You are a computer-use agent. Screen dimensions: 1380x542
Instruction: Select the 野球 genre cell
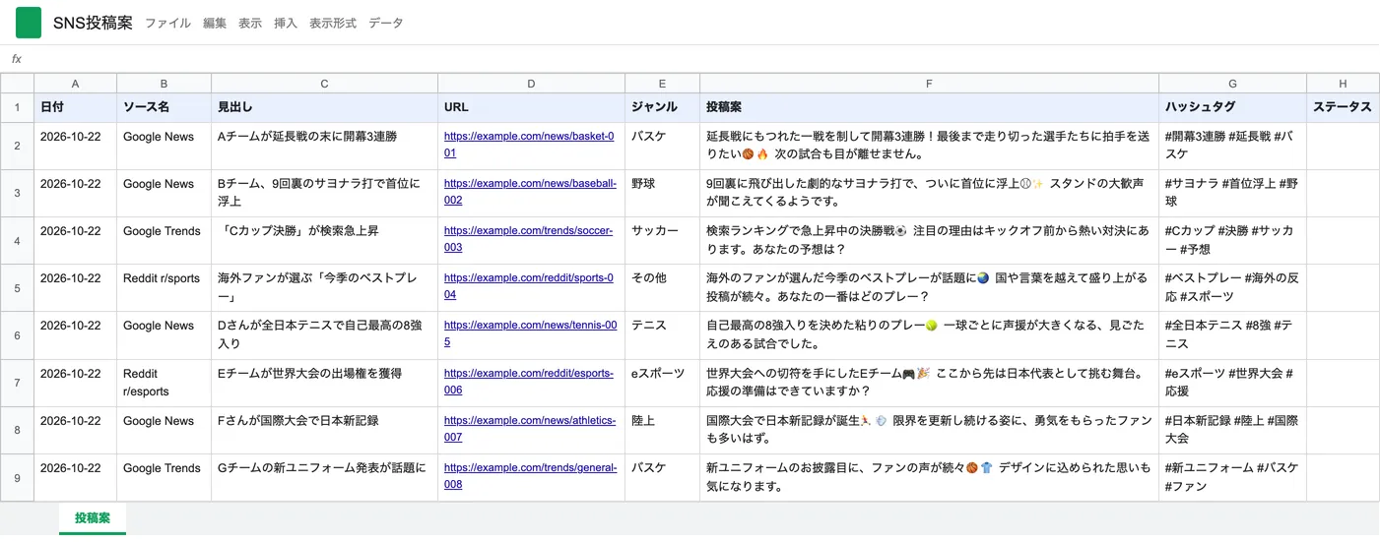(x=662, y=193)
